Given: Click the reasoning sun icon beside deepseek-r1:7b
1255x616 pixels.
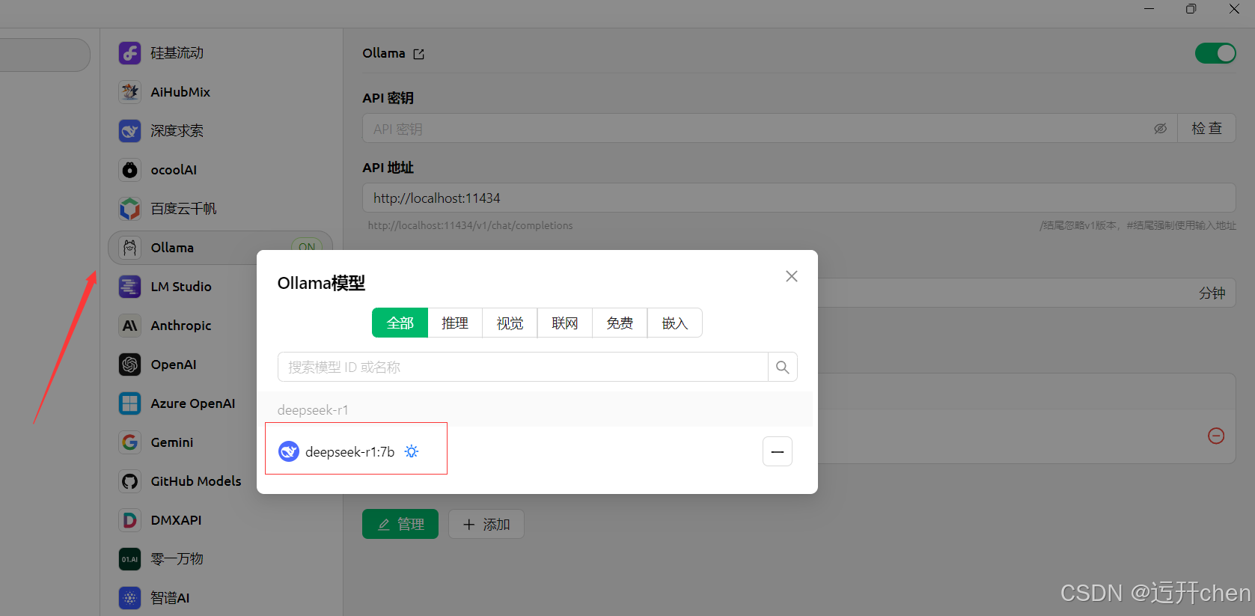Looking at the screenshot, I should 412,451.
